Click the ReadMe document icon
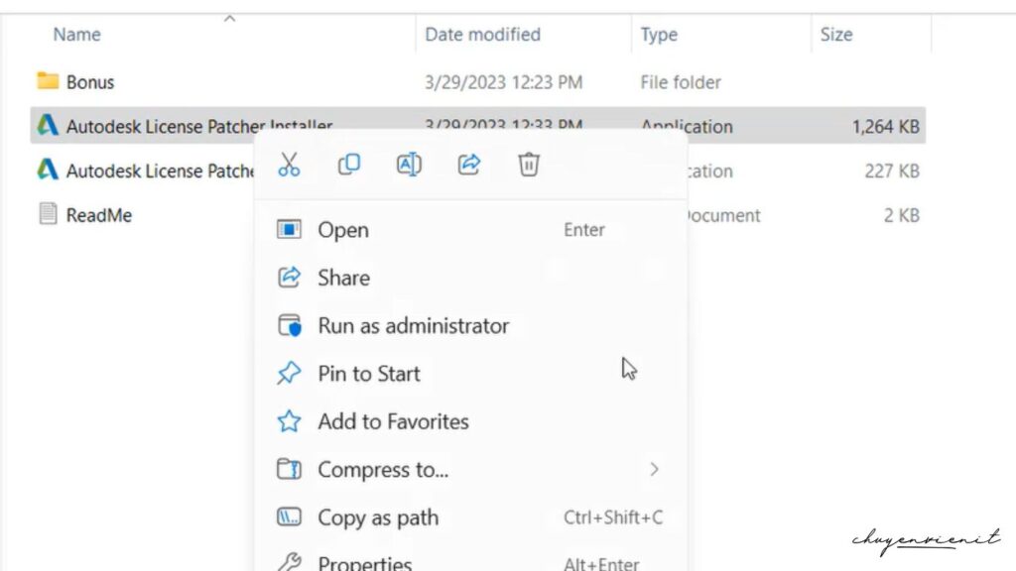Image resolution: width=1016 pixels, height=571 pixels. [47, 214]
